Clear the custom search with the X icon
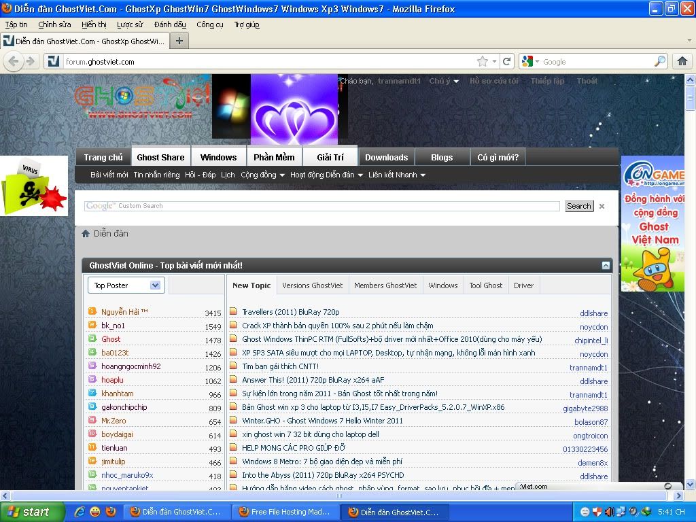Viewport: 696px width, 522px height. pyautogui.click(x=602, y=206)
